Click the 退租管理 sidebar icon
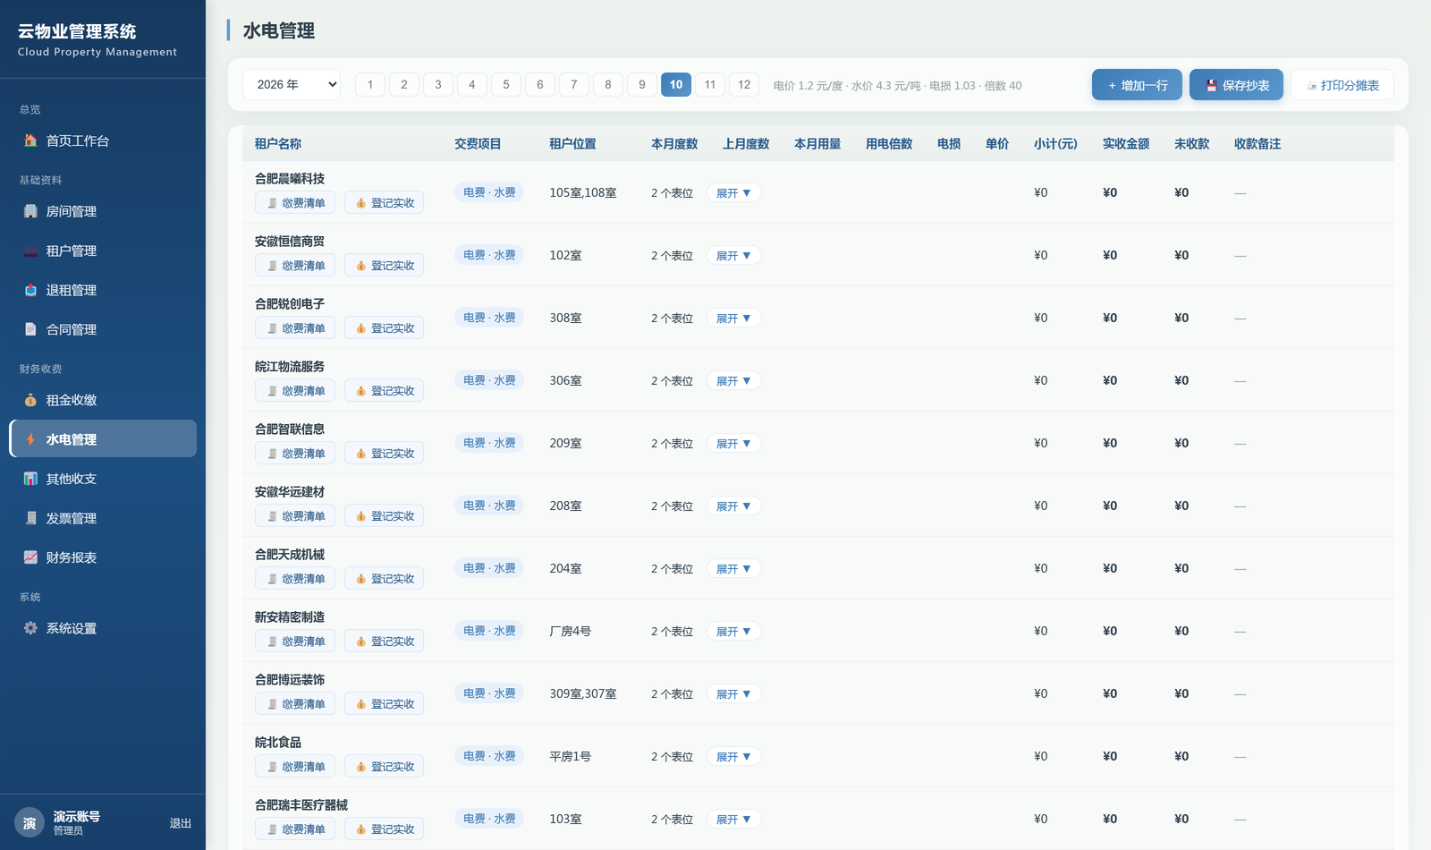 coord(30,290)
